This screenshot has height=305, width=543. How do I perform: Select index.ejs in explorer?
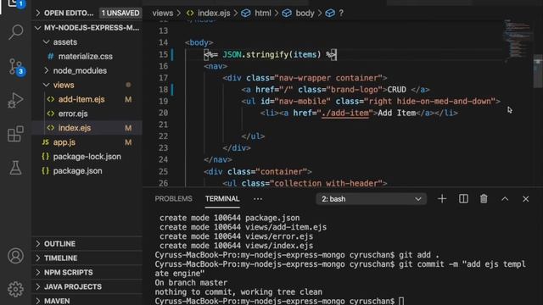pyautogui.click(x=87, y=128)
